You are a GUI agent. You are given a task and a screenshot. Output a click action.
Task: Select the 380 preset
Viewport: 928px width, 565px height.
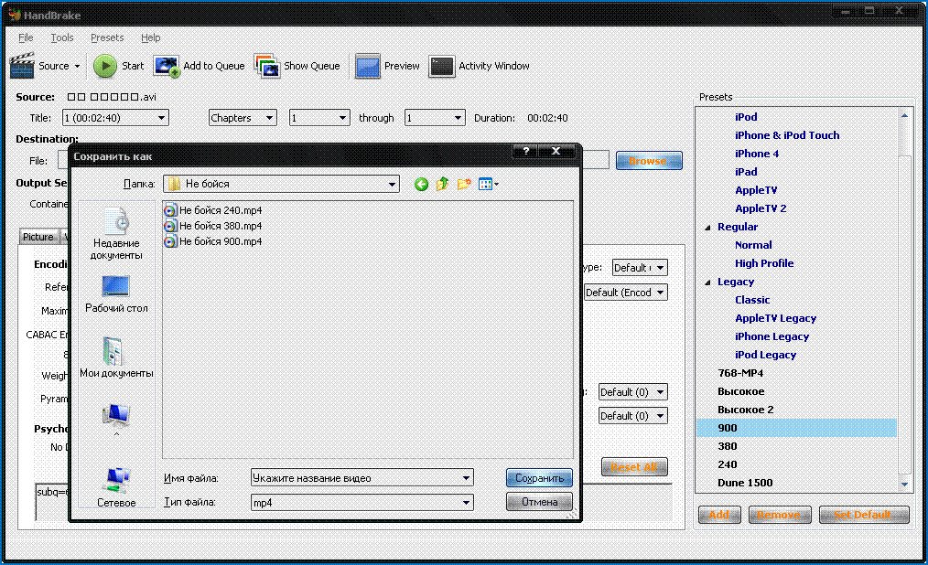pyautogui.click(x=728, y=447)
